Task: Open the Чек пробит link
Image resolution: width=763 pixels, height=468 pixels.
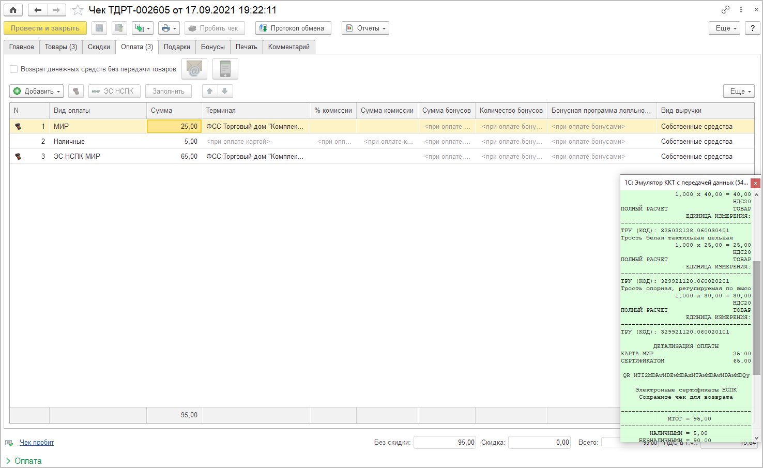Action: (37, 443)
